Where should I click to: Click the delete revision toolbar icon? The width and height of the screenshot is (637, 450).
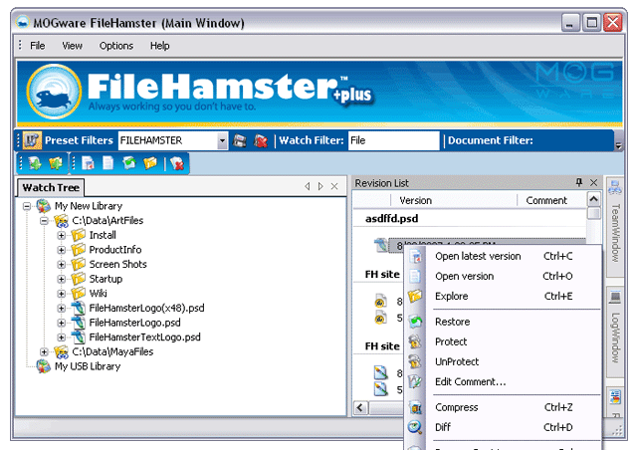click(177, 163)
